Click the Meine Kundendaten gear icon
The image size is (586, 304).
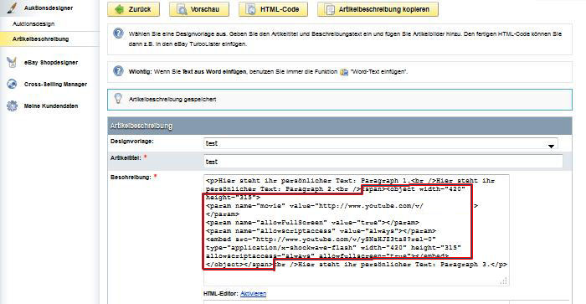[x=12, y=106]
